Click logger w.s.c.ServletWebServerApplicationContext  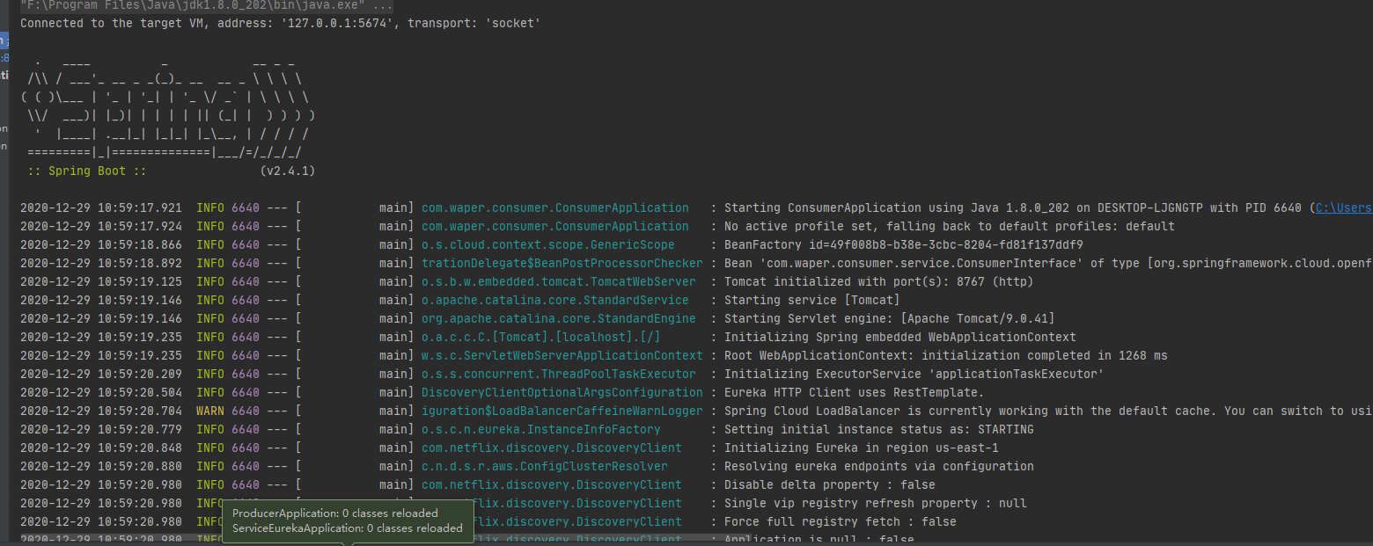(x=562, y=356)
